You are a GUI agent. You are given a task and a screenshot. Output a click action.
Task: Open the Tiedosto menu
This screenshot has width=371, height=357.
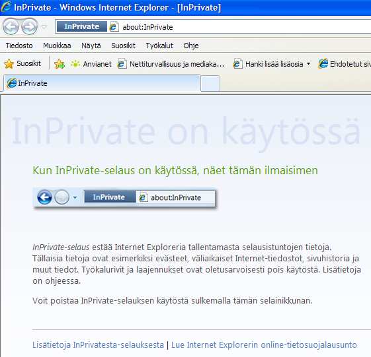coord(19,46)
